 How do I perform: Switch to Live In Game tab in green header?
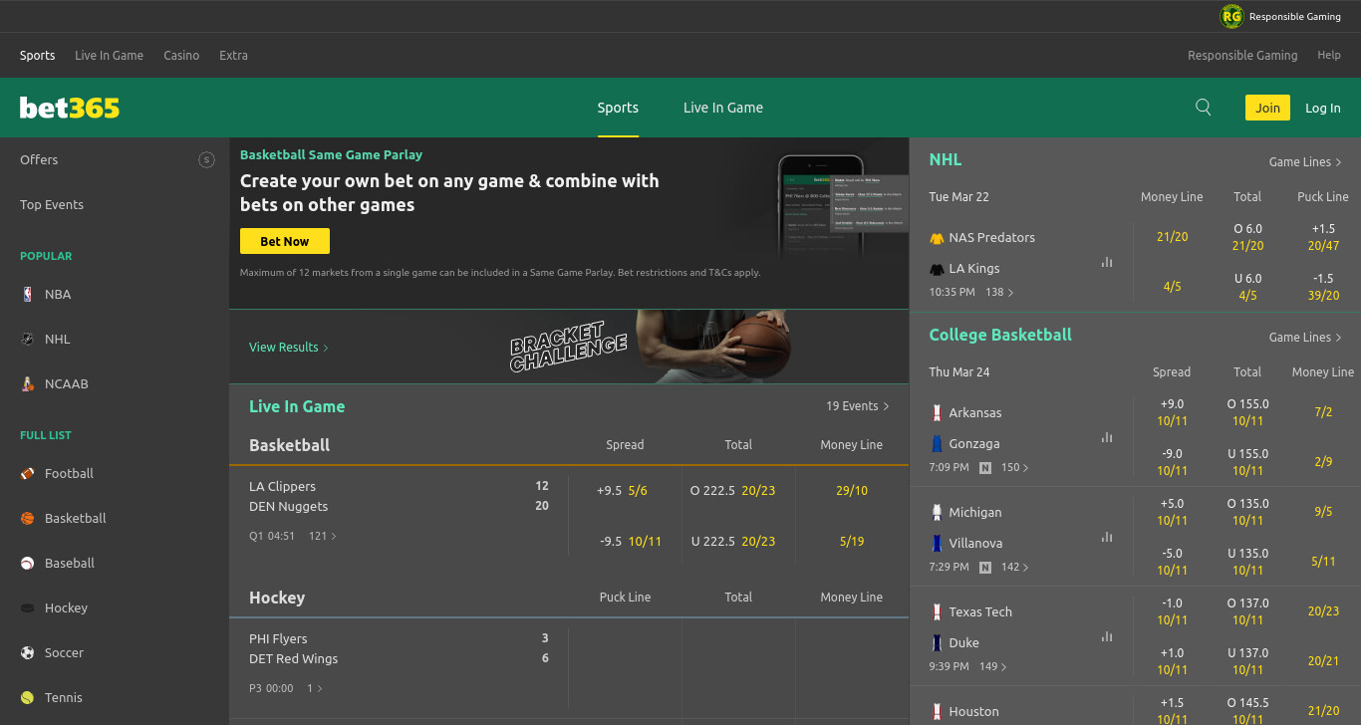723,108
